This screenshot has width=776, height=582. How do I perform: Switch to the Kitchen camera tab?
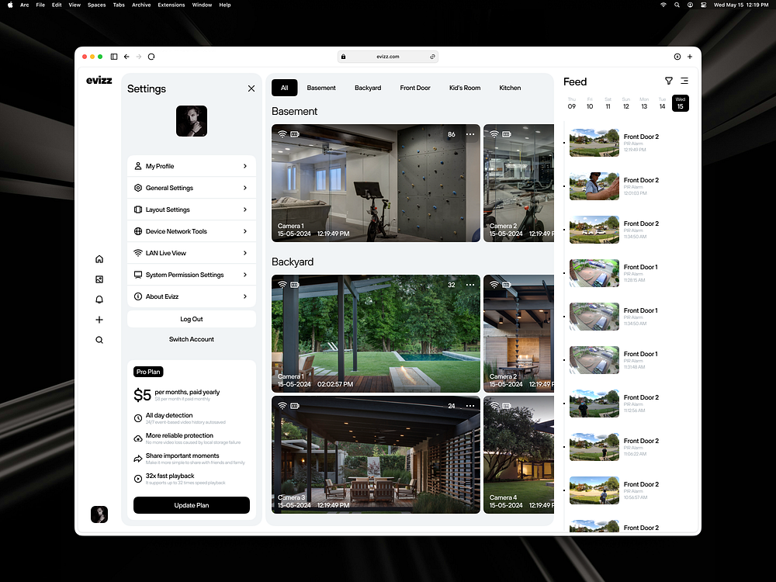tap(510, 88)
